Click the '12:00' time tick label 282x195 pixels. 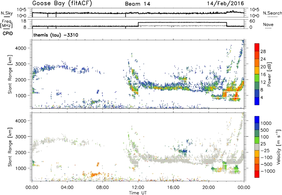click(138, 188)
